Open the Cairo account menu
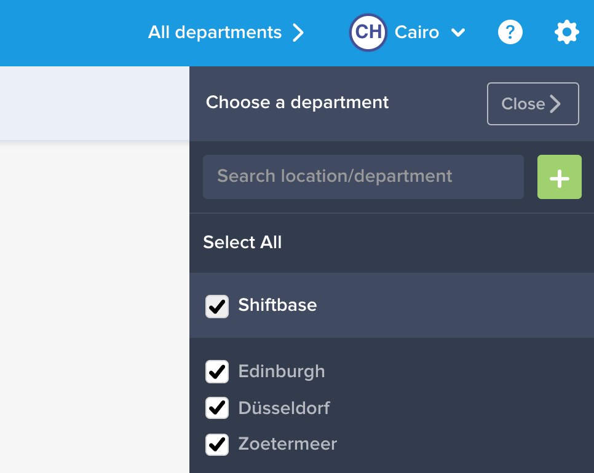The width and height of the screenshot is (594, 473). pyautogui.click(x=417, y=33)
